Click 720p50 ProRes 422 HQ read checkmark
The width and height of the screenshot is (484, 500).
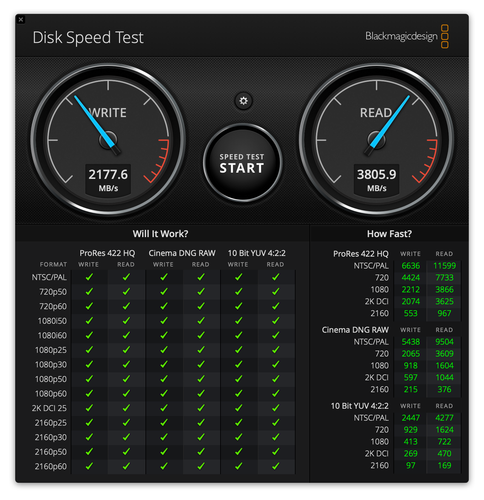pyautogui.click(x=126, y=292)
